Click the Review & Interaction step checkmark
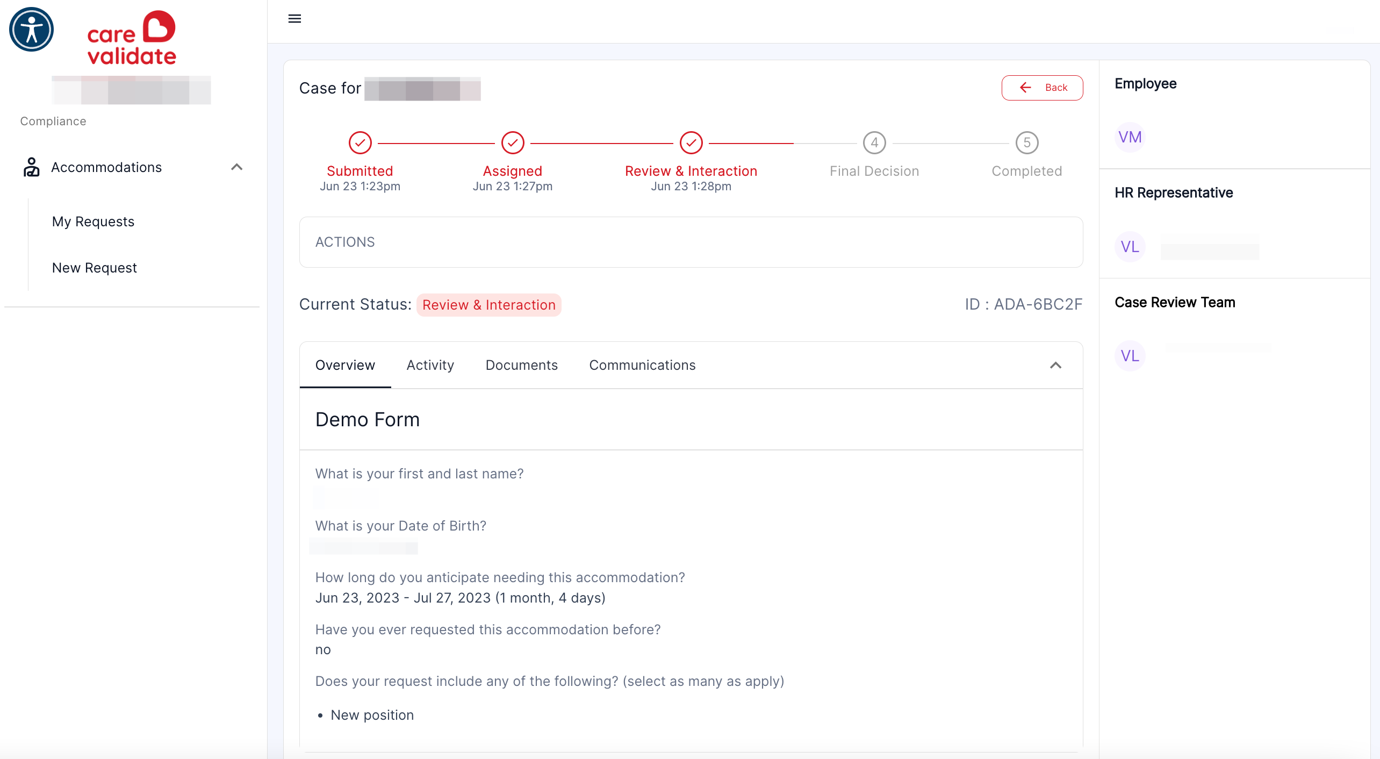The width and height of the screenshot is (1380, 759). pos(691,143)
